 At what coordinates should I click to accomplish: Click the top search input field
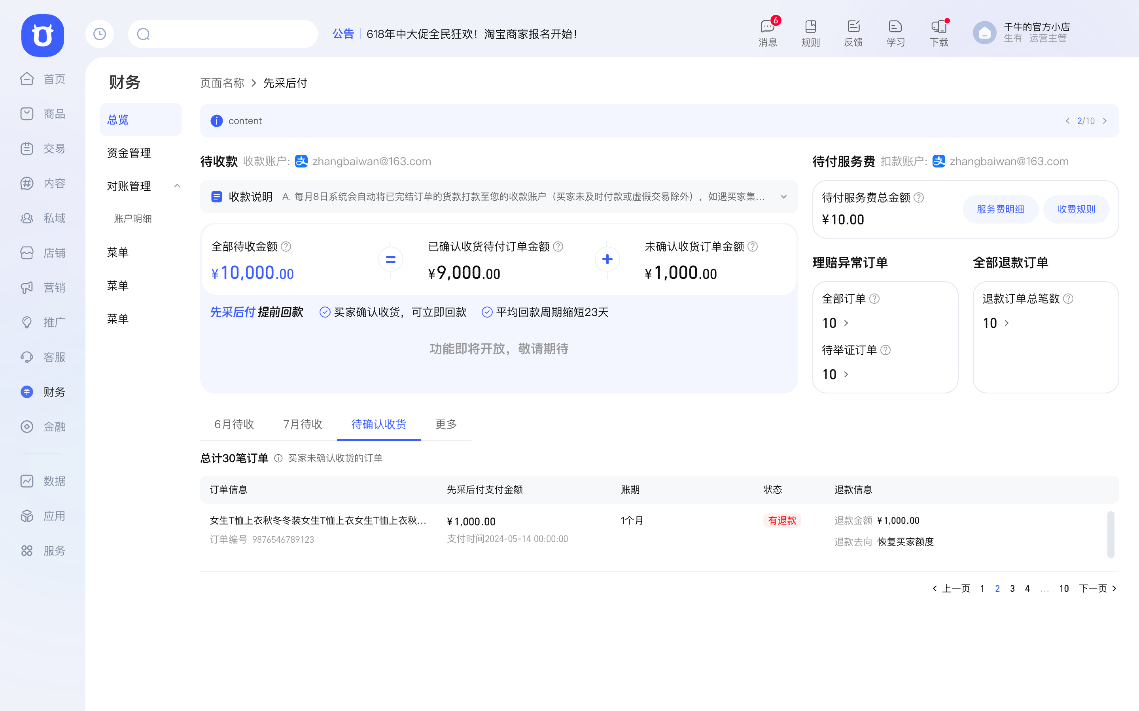coord(231,34)
